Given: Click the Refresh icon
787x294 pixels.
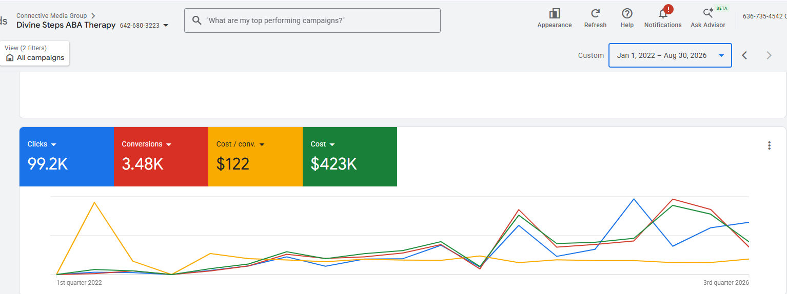Looking at the screenshot, I should [x=595, y=14].
